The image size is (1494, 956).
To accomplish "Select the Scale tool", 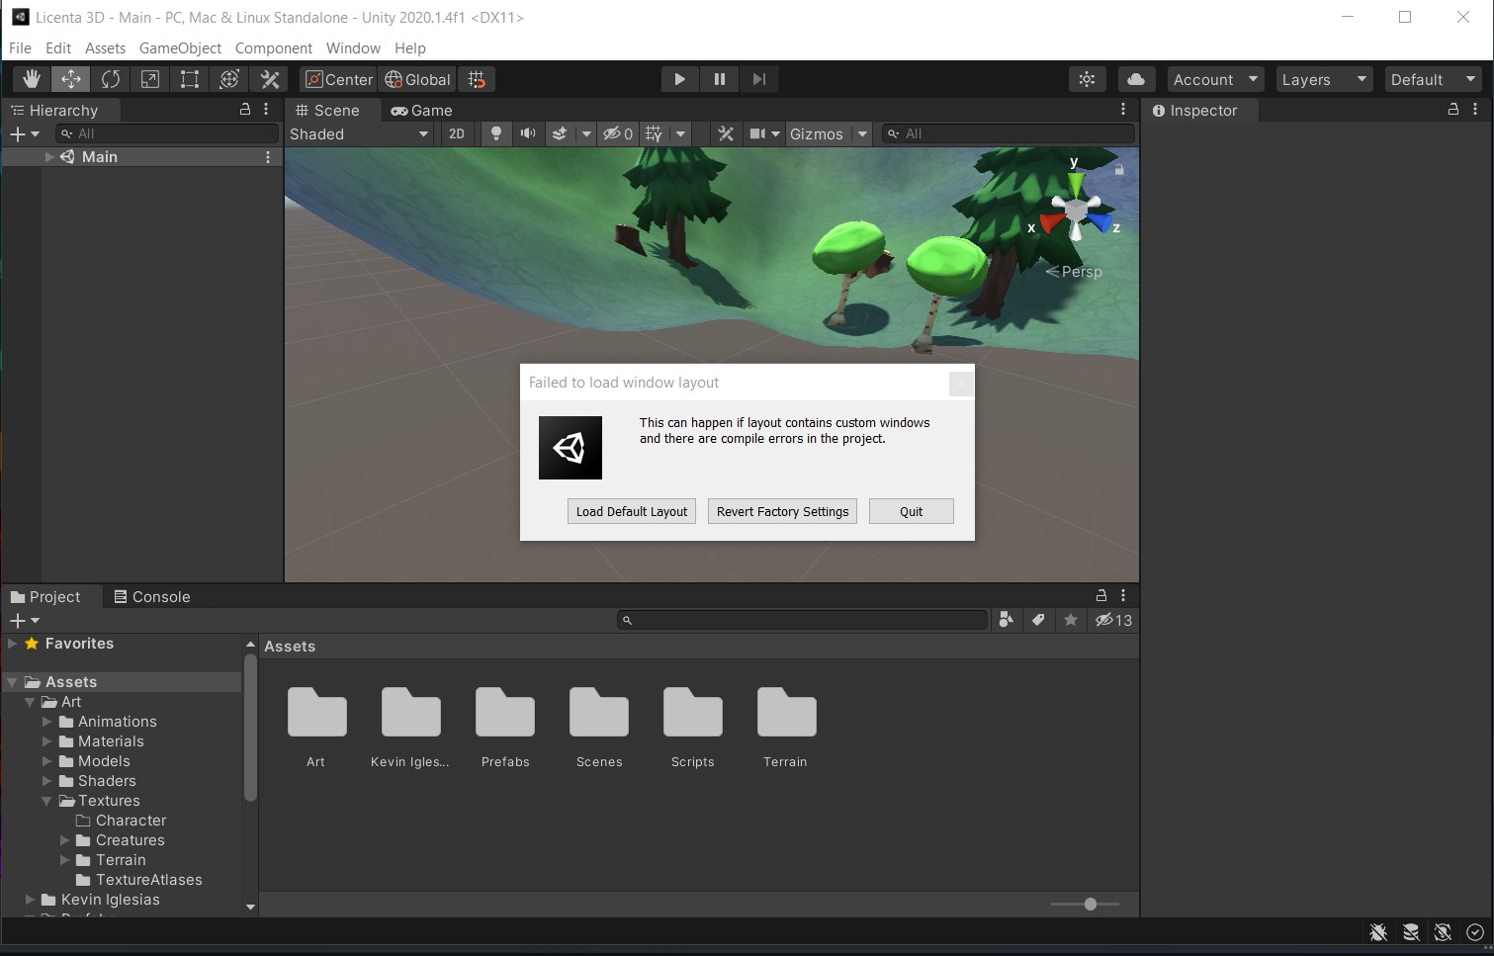I will pos(150,79).
